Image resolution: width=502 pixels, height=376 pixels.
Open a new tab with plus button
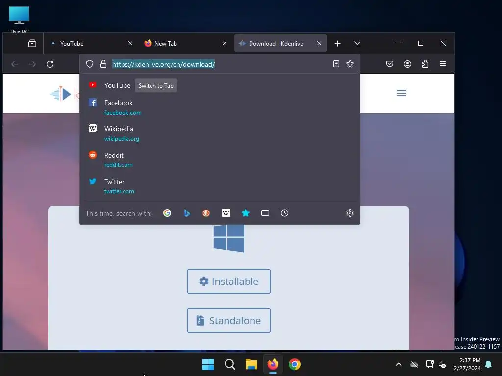[337, 43]
